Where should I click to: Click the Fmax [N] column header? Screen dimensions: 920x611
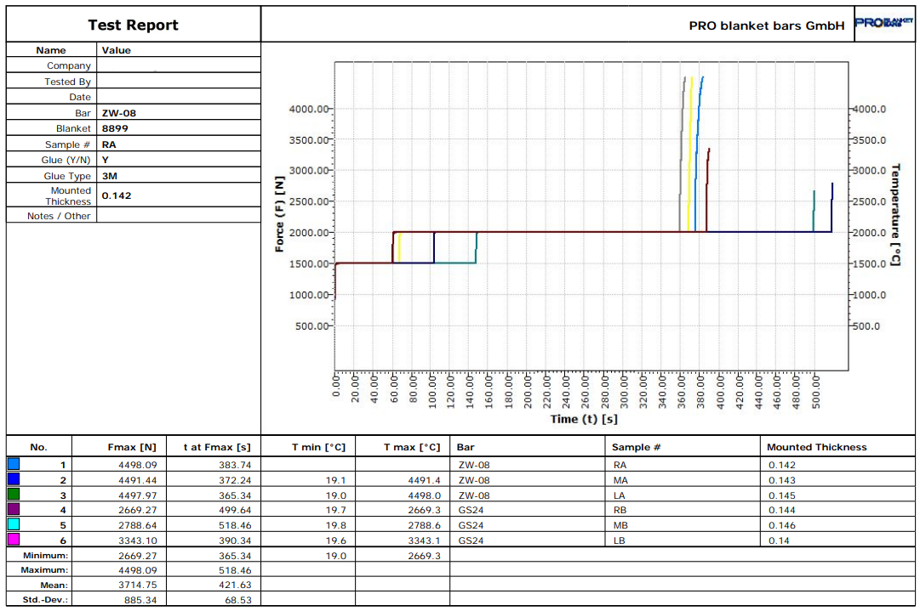132,447
